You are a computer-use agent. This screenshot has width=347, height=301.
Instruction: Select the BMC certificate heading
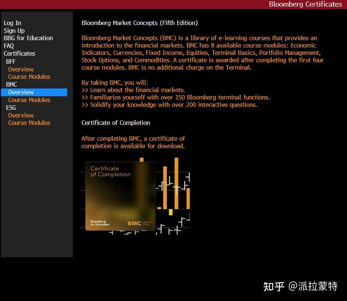[11, 84]
